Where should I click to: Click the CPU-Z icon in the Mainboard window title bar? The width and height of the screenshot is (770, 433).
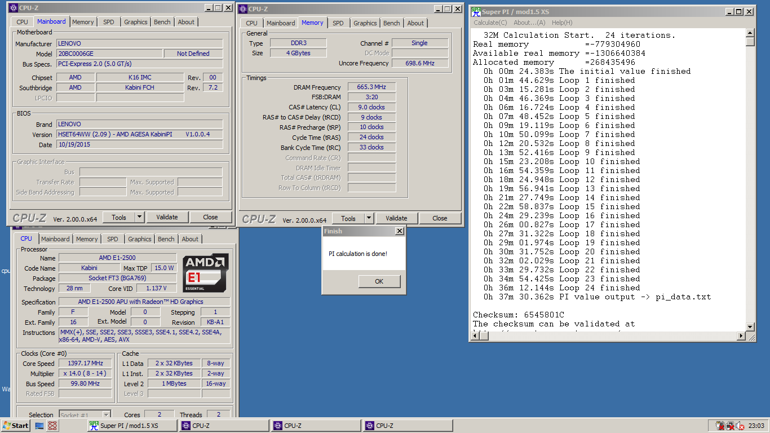click(x=14, y=8)
